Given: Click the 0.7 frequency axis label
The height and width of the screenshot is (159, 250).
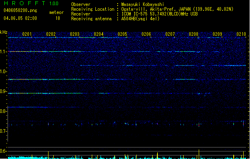Looking at the screenshot, I should click(x=4, y=131).
